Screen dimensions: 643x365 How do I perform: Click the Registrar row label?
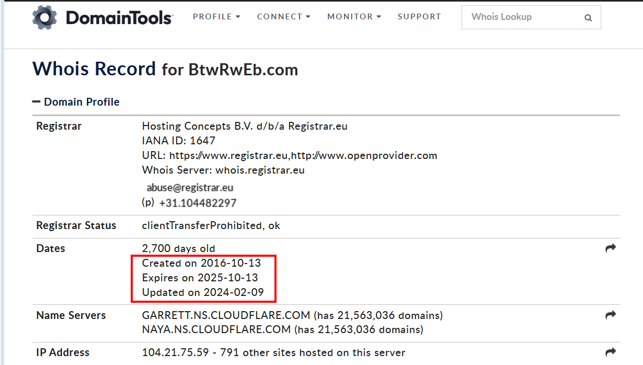click(59, 126)
